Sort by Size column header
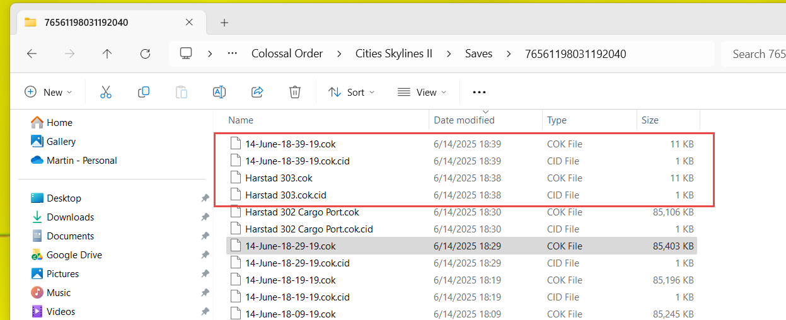 tap(650, 120)
